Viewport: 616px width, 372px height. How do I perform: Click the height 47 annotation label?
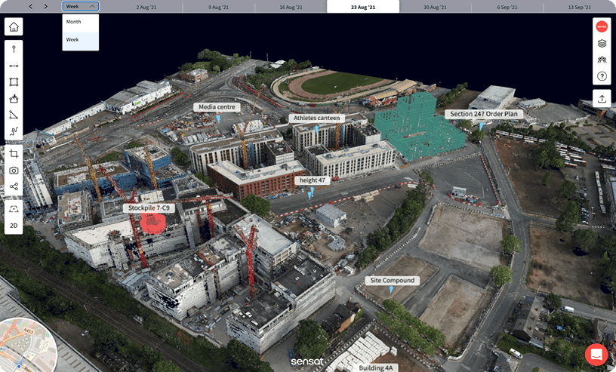[x=313, y=180]
